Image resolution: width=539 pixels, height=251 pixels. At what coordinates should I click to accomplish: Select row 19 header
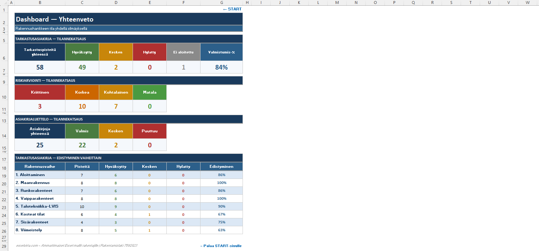[x=4, y=176]
